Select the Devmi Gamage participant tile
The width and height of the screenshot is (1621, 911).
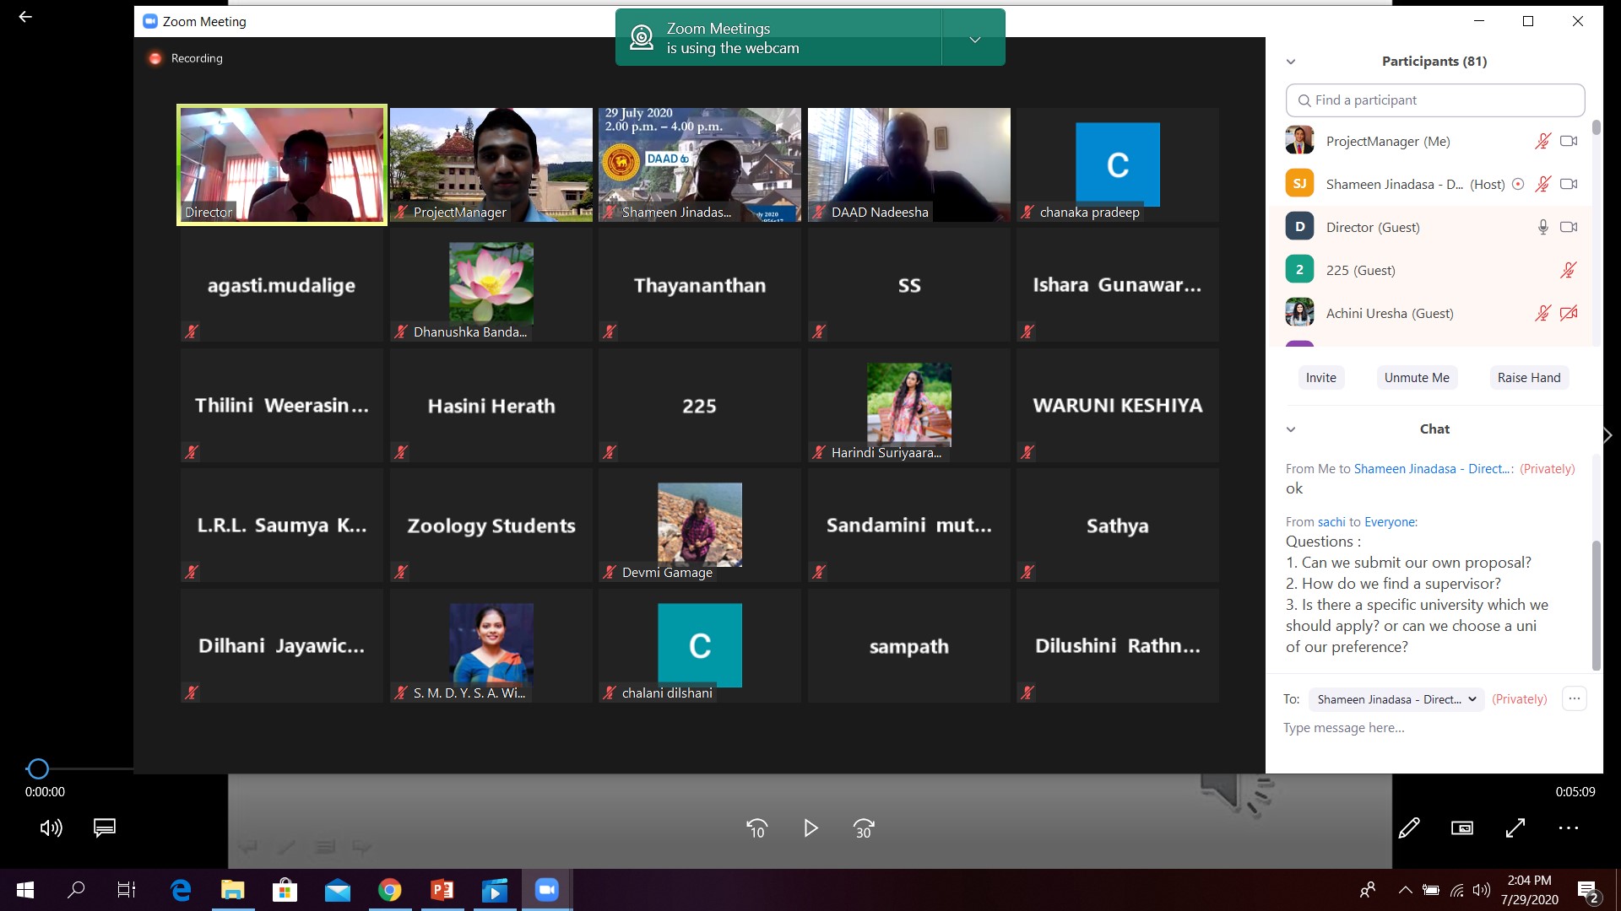700,526
